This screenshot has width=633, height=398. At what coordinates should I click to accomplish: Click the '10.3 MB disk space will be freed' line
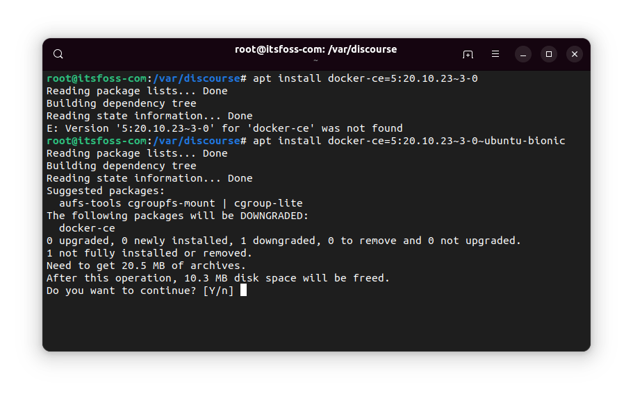(218, 278)
